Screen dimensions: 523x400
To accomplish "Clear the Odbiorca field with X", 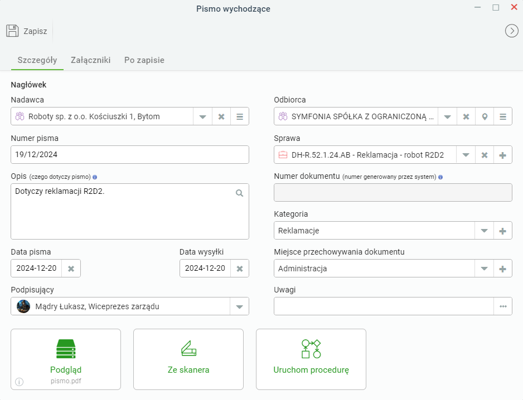I will point(466,116).
